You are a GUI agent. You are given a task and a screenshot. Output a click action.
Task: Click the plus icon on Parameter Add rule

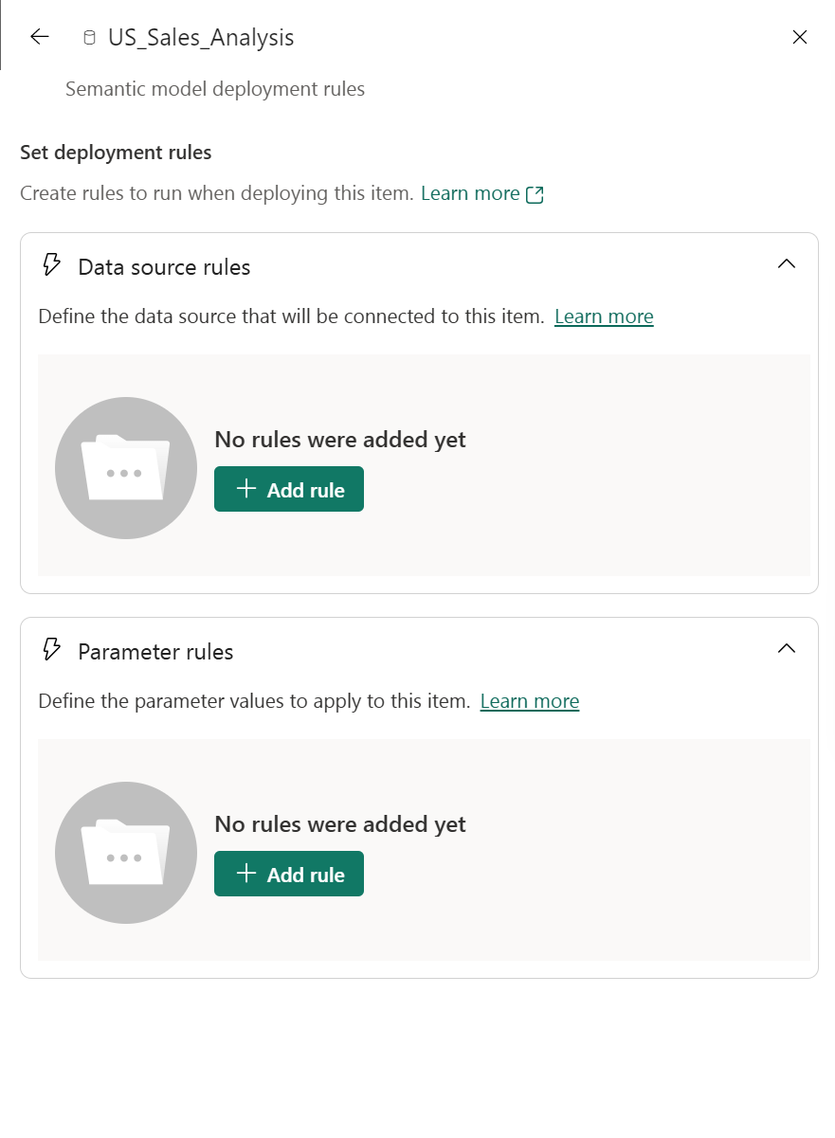pos(246,874)
